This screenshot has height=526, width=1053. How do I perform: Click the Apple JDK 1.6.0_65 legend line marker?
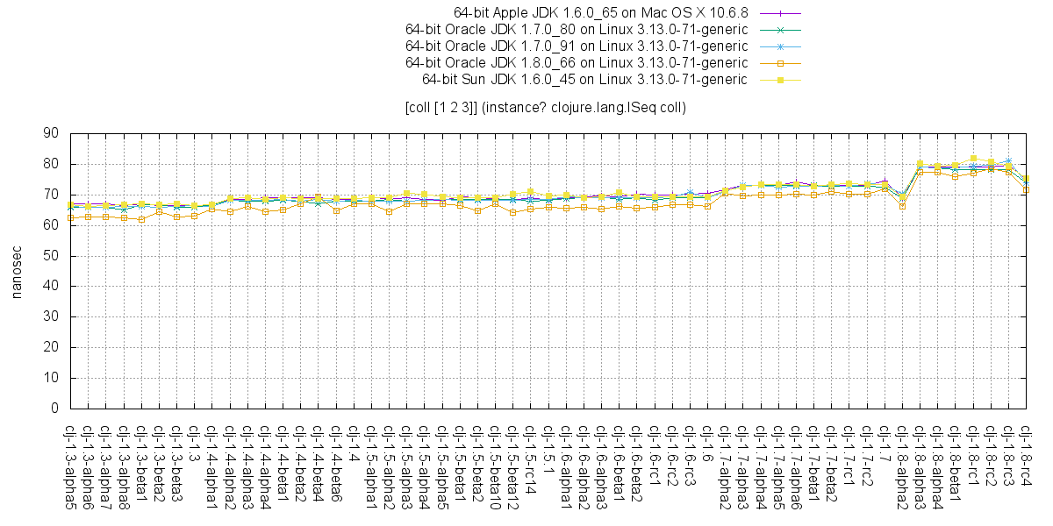pos(778,13)
